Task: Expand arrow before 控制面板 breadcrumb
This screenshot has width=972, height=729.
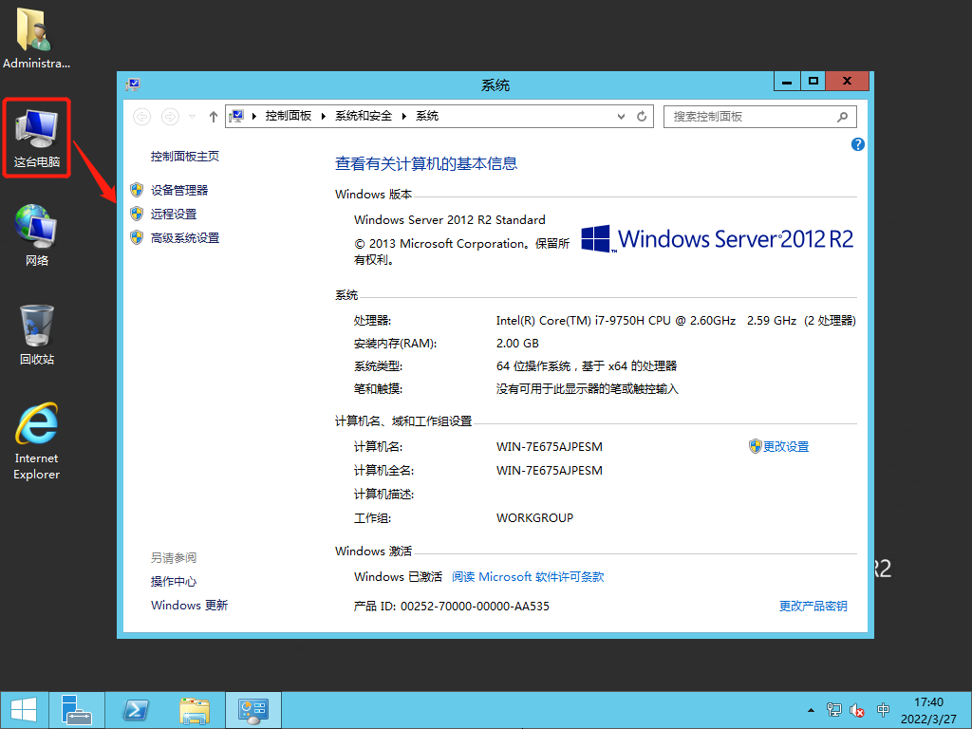Action: [254, 116]
